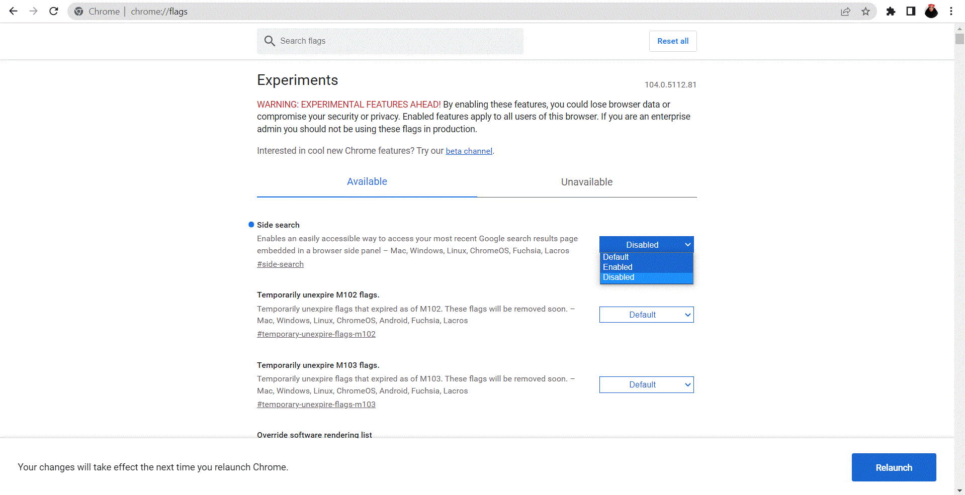Screen dimensions: 965x495
Task: Switch to the Available tab
Action: (367, 182)
